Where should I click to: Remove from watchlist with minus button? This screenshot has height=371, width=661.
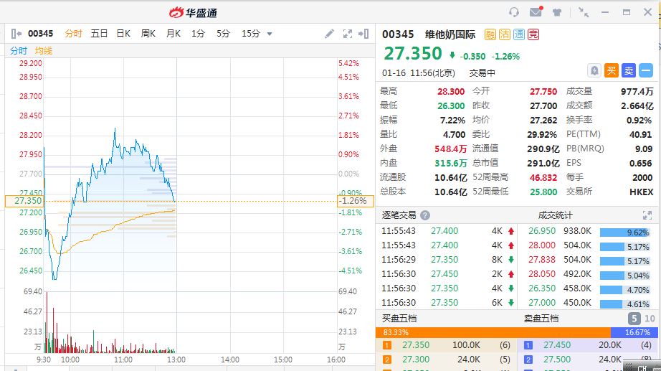(x=646, y=70)
